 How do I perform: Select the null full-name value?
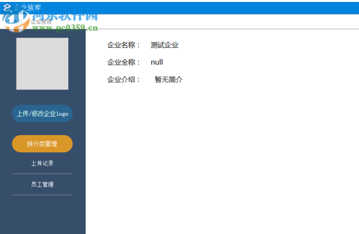pos(157,62)
